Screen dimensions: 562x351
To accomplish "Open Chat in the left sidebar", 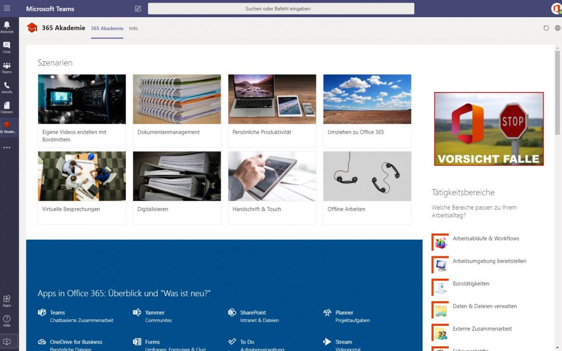I will coord(7,47).
